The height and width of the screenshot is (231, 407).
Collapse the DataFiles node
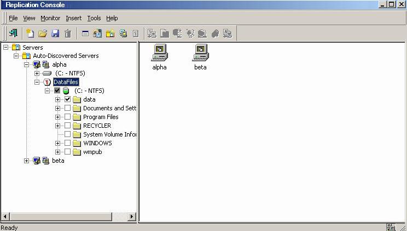[x=37, y=82]
